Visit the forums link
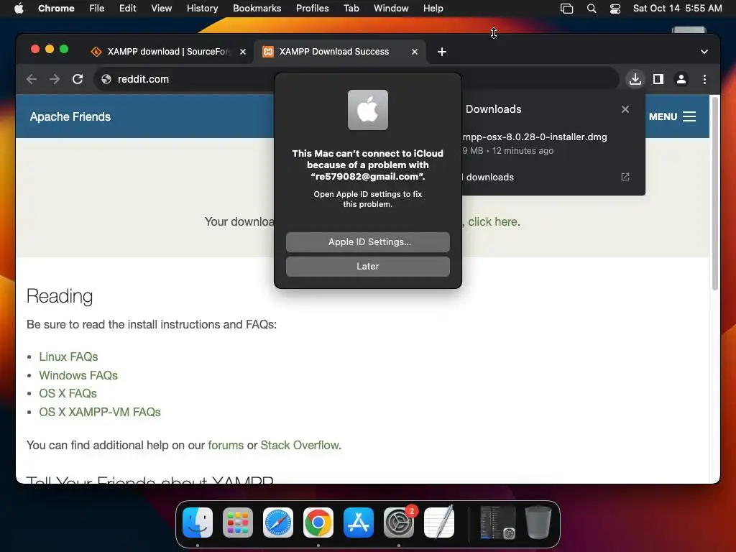 click(226, 445)
